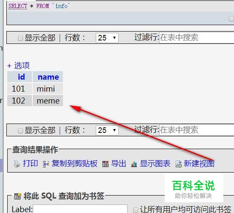The height and width of the screenshot is (213, 234).
Task: Click the upper 在表中搜索 filter field
Action: tap(197, 37)
